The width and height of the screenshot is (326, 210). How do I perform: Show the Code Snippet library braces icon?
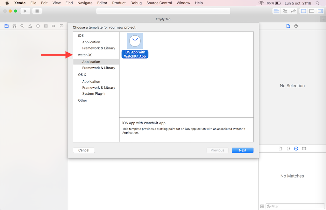point(288,148)
